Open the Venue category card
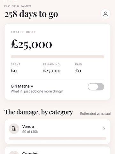 pos(57,132)
